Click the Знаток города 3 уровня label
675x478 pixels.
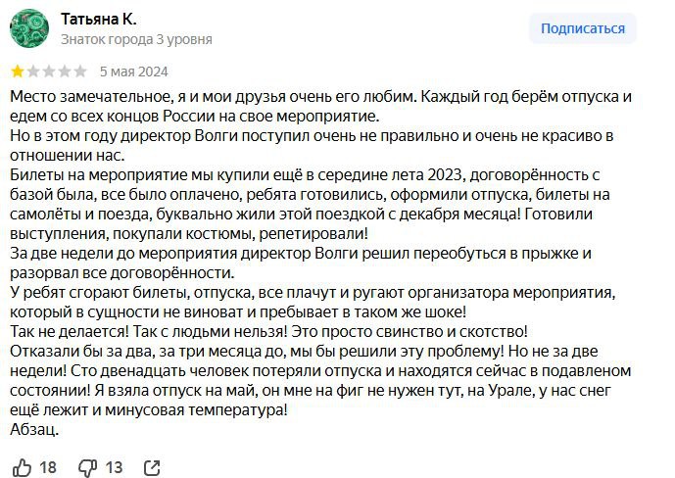136,39
